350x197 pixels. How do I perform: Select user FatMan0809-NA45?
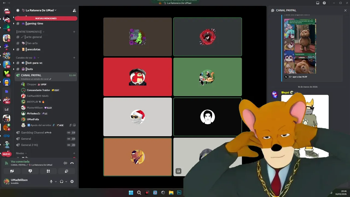click(49, 96)
